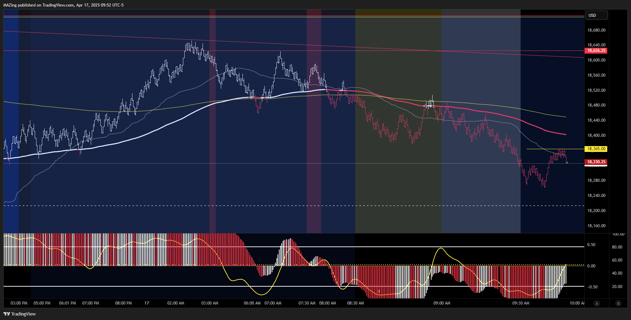Click the 03:00 PM time axis label

[19, 303]
